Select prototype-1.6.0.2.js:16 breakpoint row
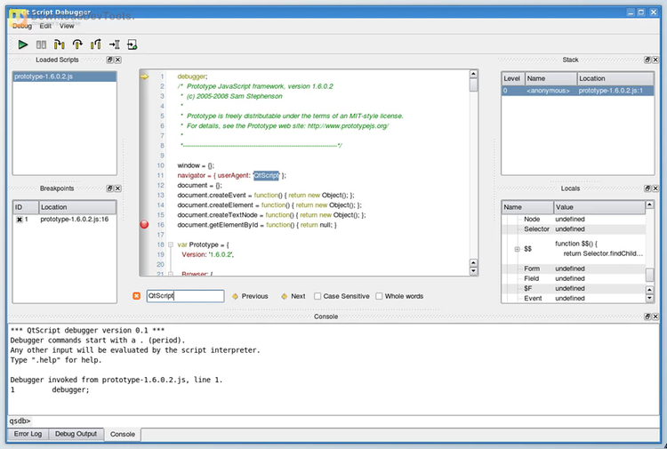This screenshot has height=449, width=667. point(64,220)
